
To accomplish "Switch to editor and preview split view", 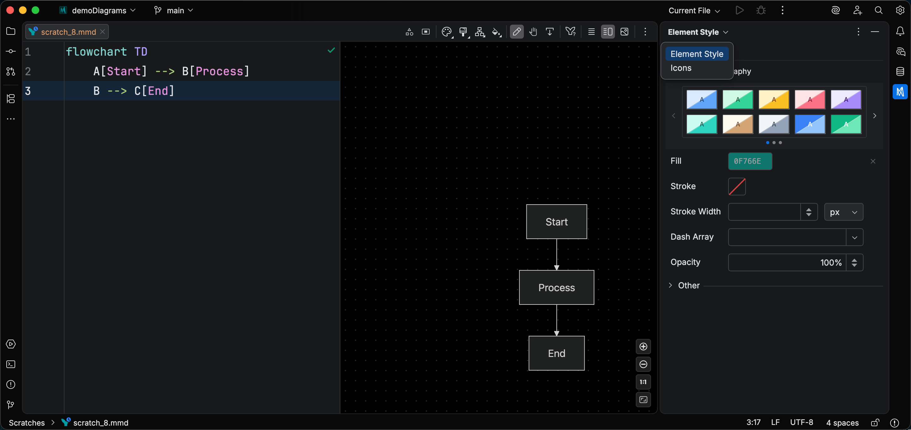I will coord(608,32).
